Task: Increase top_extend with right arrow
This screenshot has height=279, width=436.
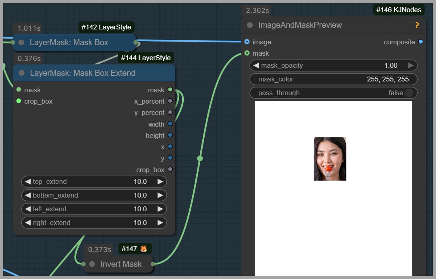Action: pyautogui.click(x=160, y=181)
